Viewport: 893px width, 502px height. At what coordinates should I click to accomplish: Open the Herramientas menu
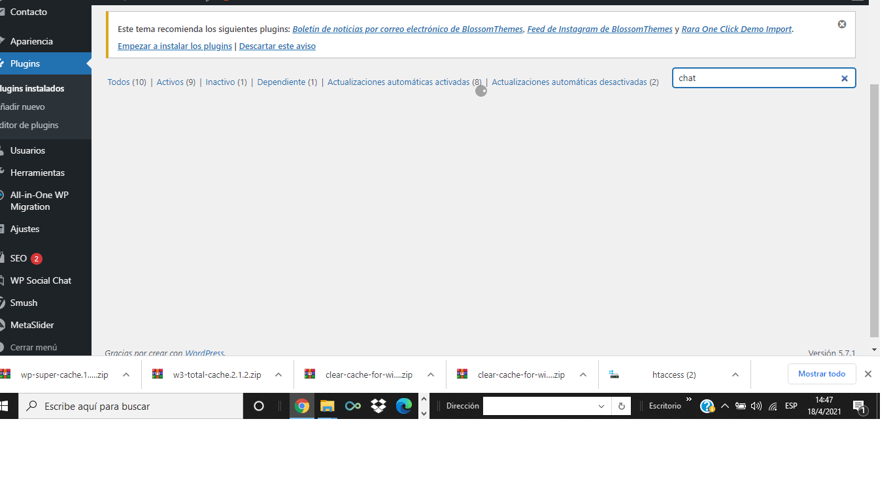point(37,173)
